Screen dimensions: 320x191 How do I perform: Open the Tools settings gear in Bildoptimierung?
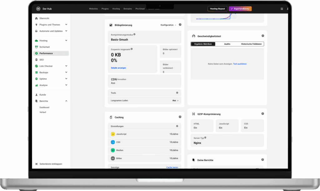coord(177,93)
